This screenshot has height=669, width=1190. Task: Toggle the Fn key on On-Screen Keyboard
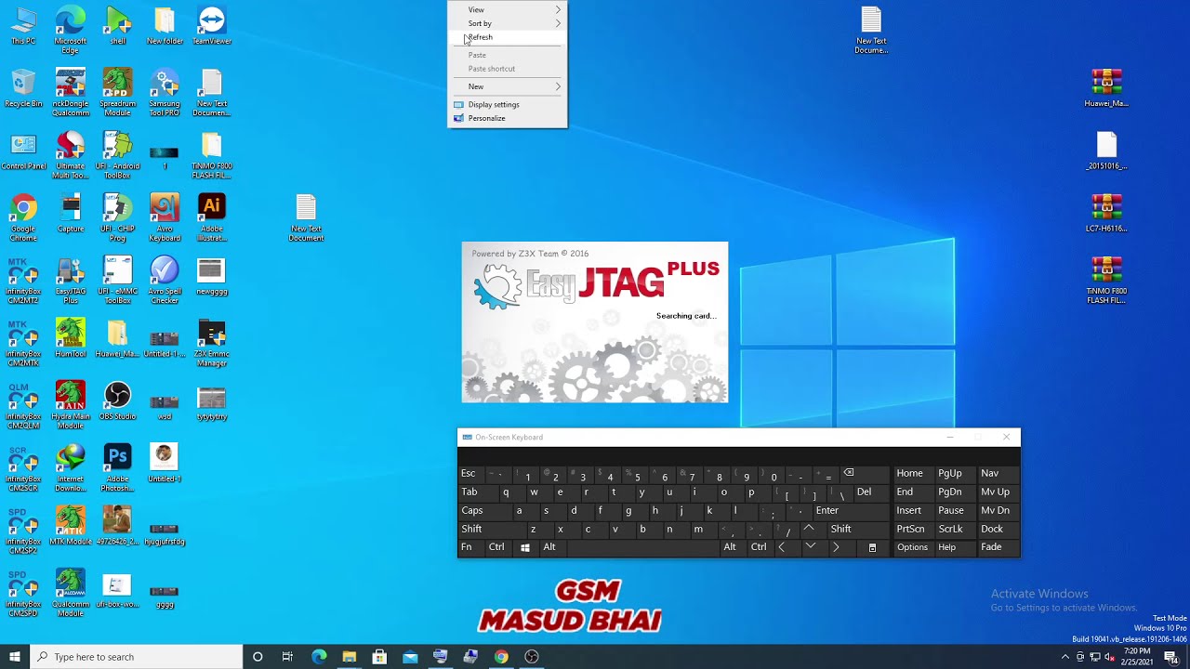coord(470,548)
